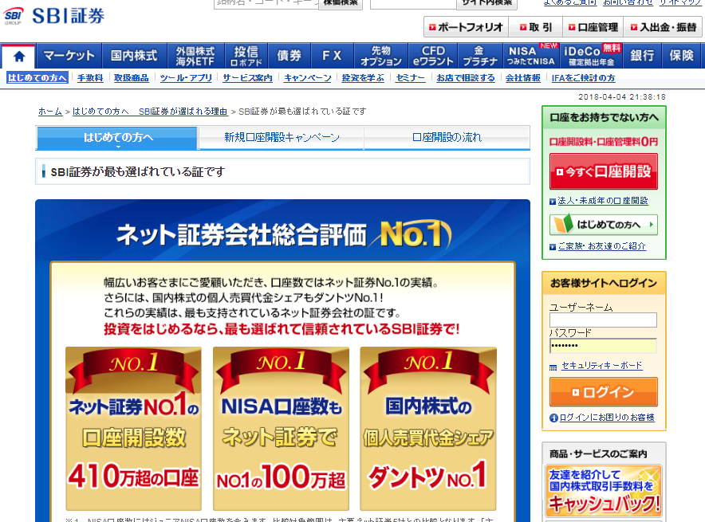Click the timestamp text 2018-04-04 21:38:18
Screen dimensions: 705x522
click(622, 97)
